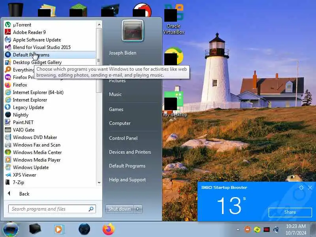Image resolution: width=316 pixels, height=237 pixels.
Task: Open Devices and Printers
Action: point(130,152)
